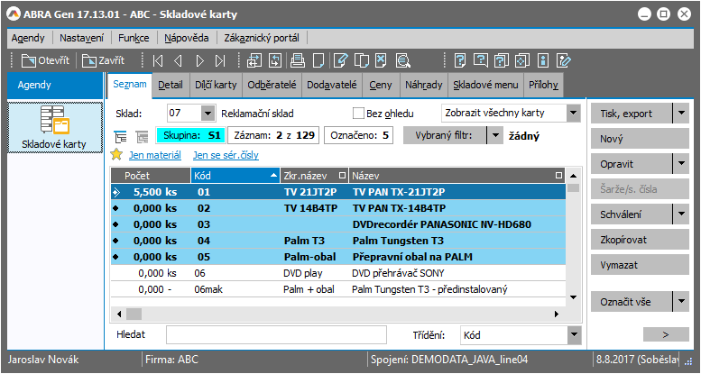This screenshot has height=374, width=701.
Task: Enable the Bez ohledu checkbox
Action: (358, 114)
